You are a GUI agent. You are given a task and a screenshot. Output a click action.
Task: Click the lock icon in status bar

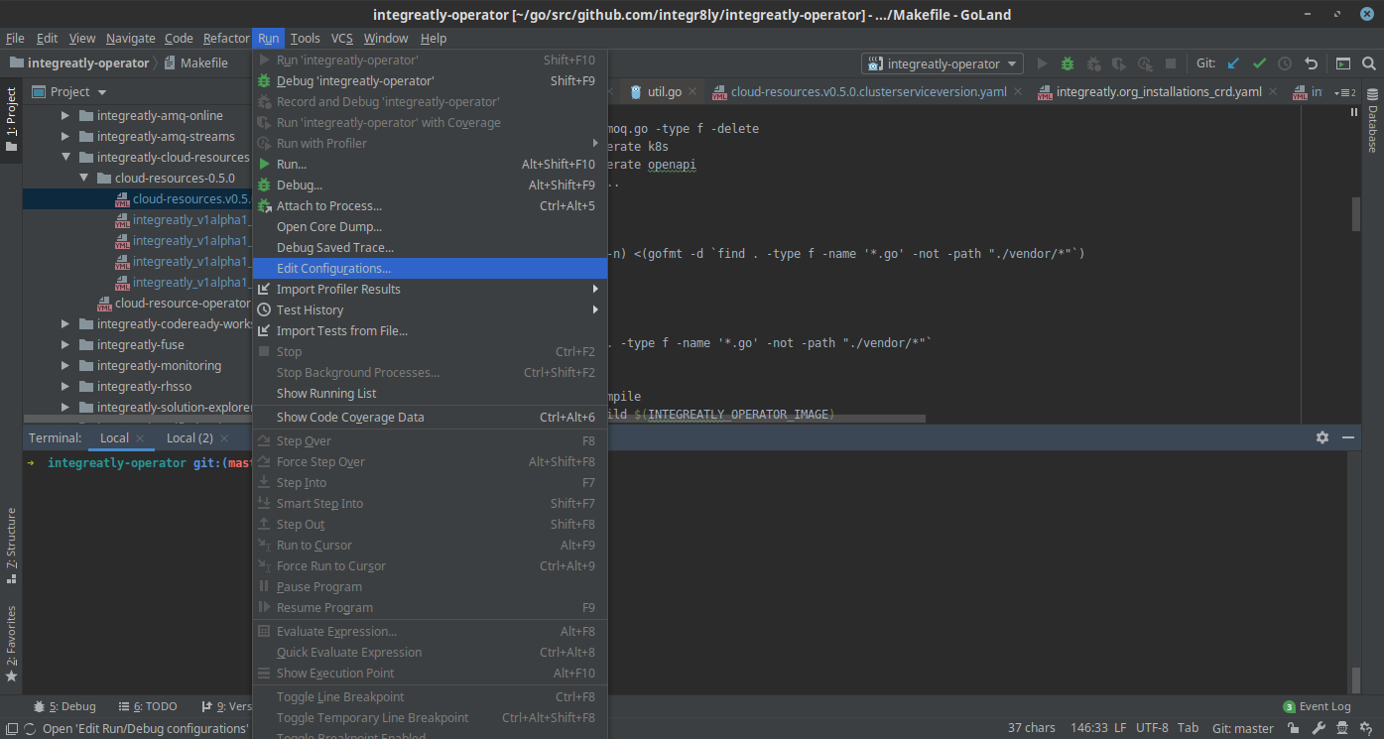pos(1295,728)
